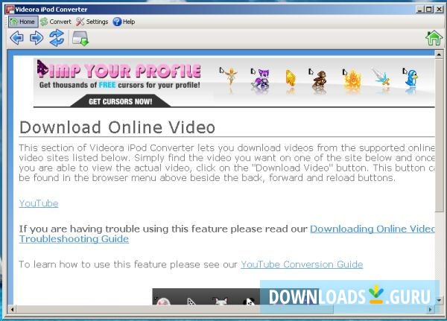Click the penguin cursor in the banner

pyautogui.click(x=410, y=78)
